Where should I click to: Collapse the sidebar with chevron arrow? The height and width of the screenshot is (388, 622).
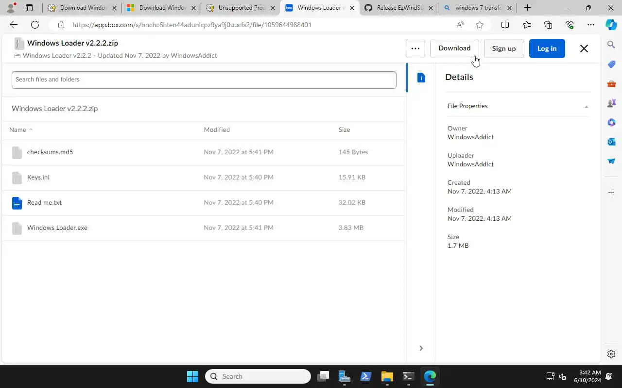(421, 348)
